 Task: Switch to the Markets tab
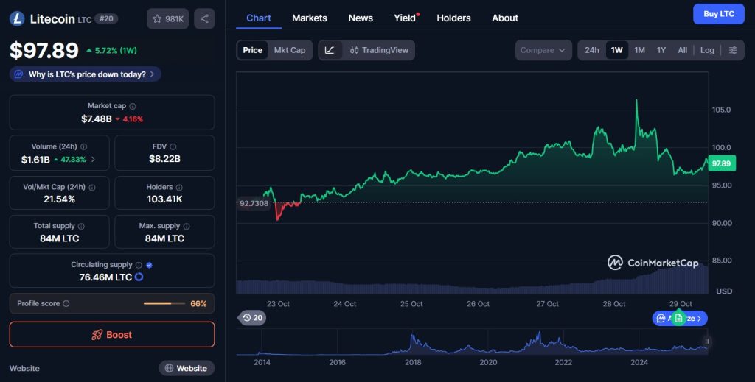[x=309, y=18]
